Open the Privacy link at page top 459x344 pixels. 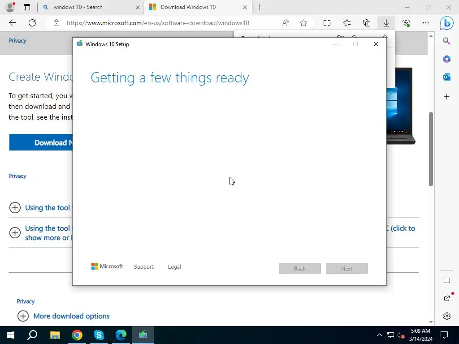point(17,41)
